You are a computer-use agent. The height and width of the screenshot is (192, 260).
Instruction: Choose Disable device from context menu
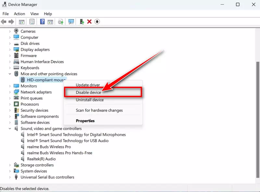point(88,93)
